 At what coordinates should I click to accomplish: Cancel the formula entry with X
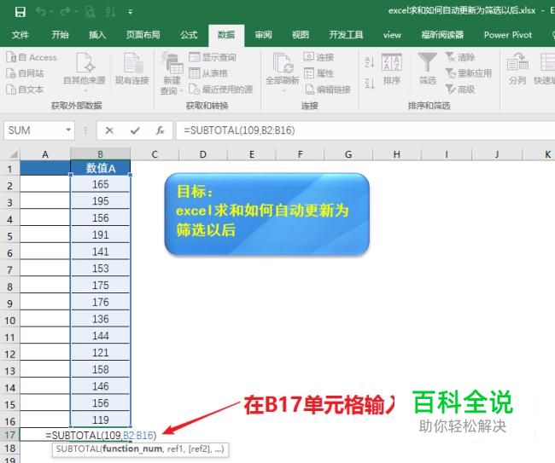(109, 130)
